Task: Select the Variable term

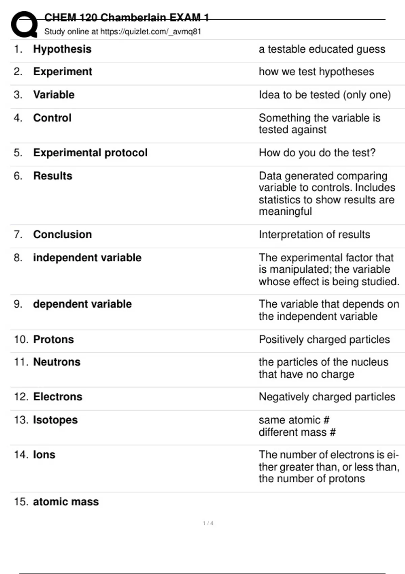Action: [54, 95]
